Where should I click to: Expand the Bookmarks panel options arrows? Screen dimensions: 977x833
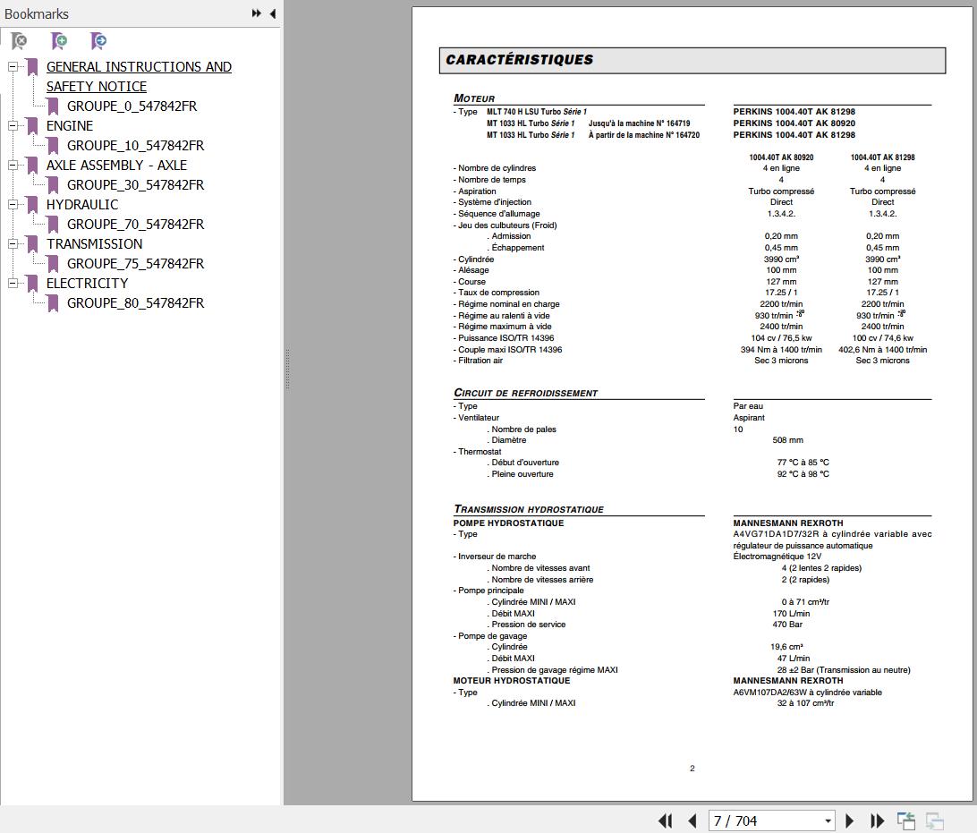coord(256,13)
